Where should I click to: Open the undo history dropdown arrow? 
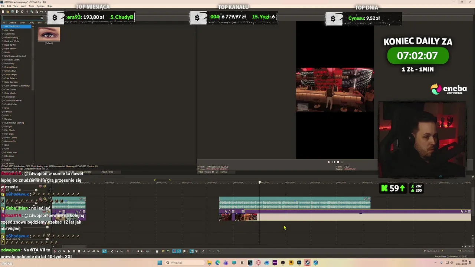[45, 12]
